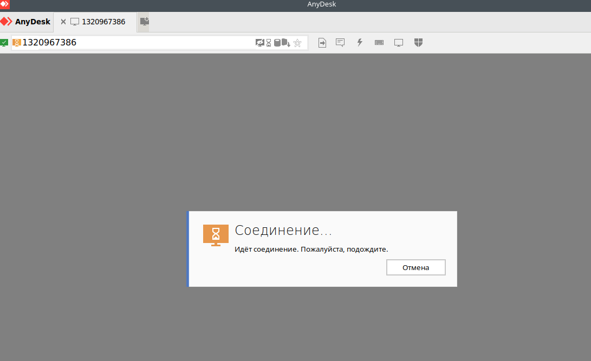Open the display monitor settings icon

pyautogui.click(x=399, y=43)
